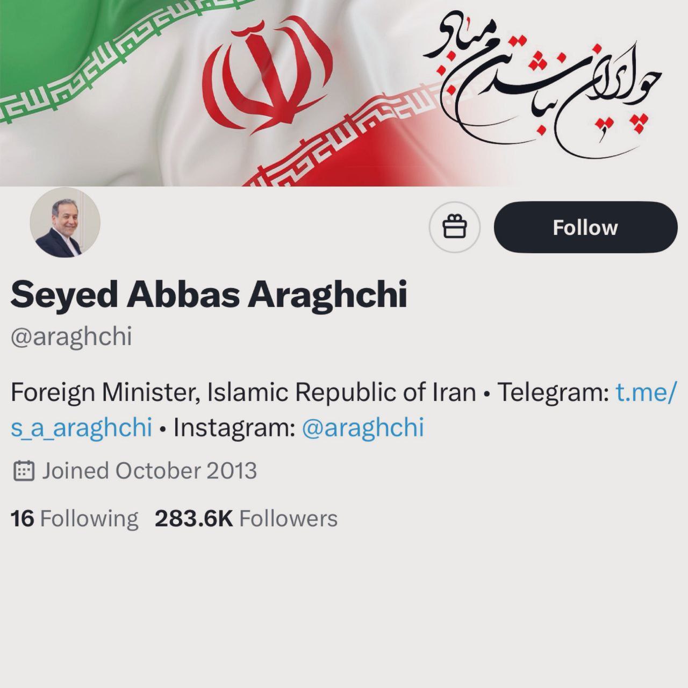This screenshot has height=688, width=688.
Task: Click the Joined October 2013 text
Action: [149, 471]
